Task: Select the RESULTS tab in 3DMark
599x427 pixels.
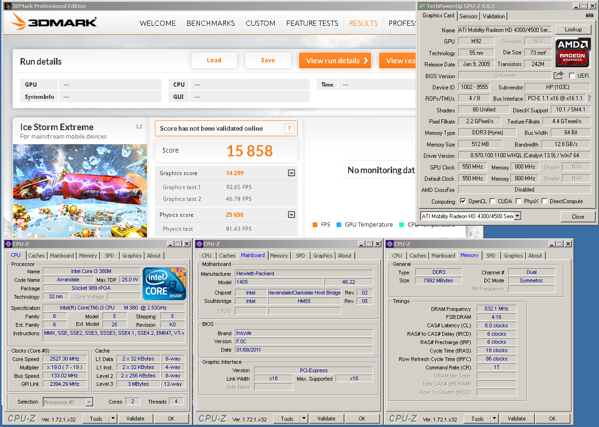Action: (363, 23)
